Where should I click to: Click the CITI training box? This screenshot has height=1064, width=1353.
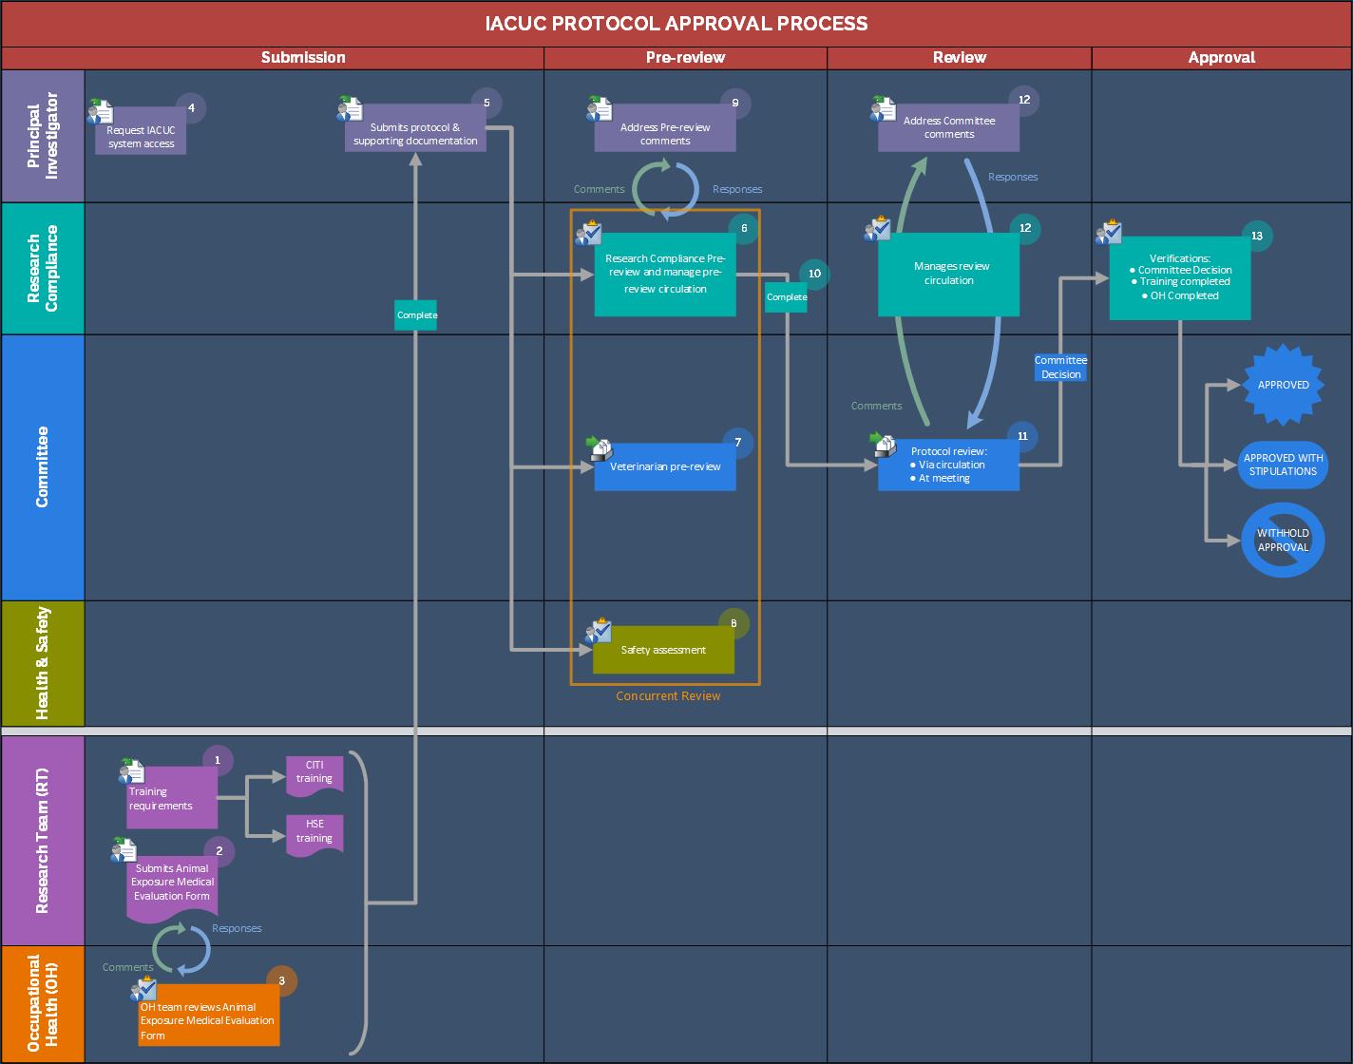click(x=314, y=772)
